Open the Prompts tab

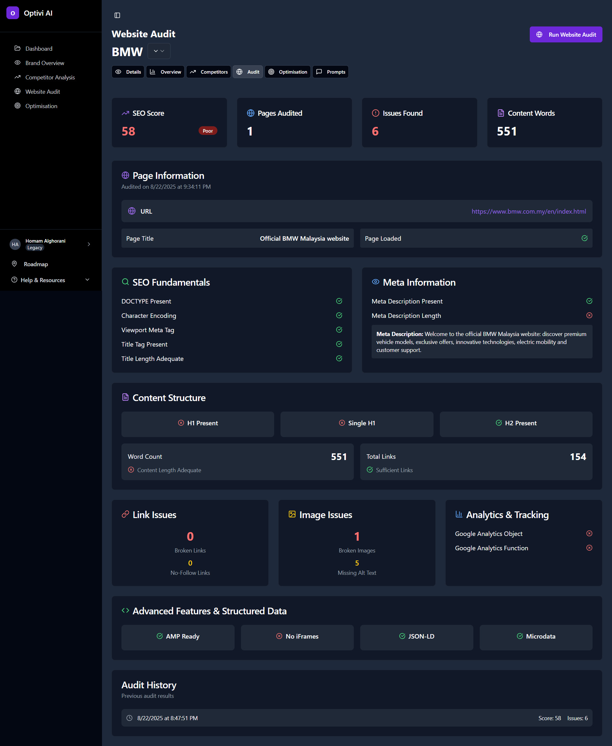(x=330, y=72)
